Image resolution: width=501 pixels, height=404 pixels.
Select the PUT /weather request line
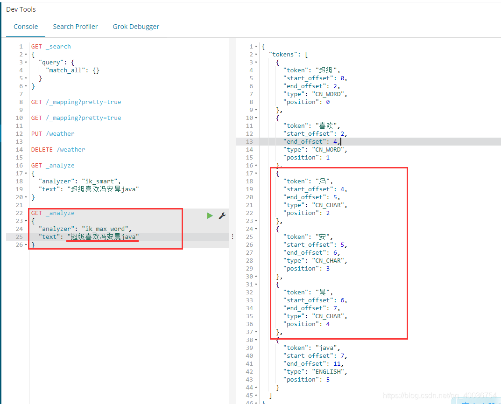pyautogui.click(x=53, y=134)
